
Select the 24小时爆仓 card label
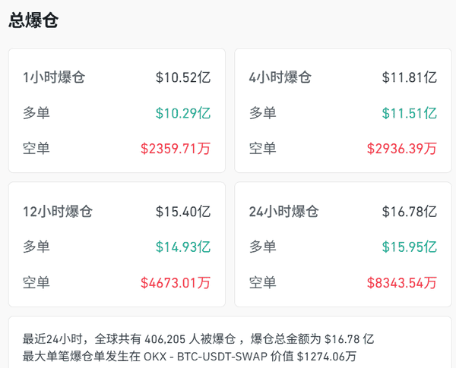pyautogui.click(x=284, y=212)
